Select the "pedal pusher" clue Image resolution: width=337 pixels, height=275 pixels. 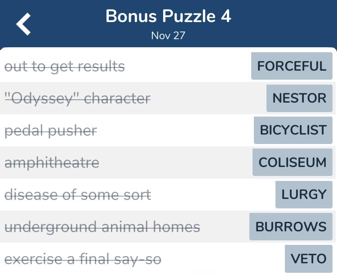pos(51,131)
